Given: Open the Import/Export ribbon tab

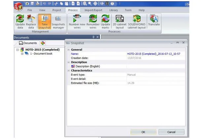Looking at the screenshot, I should (x=93, y=10).
